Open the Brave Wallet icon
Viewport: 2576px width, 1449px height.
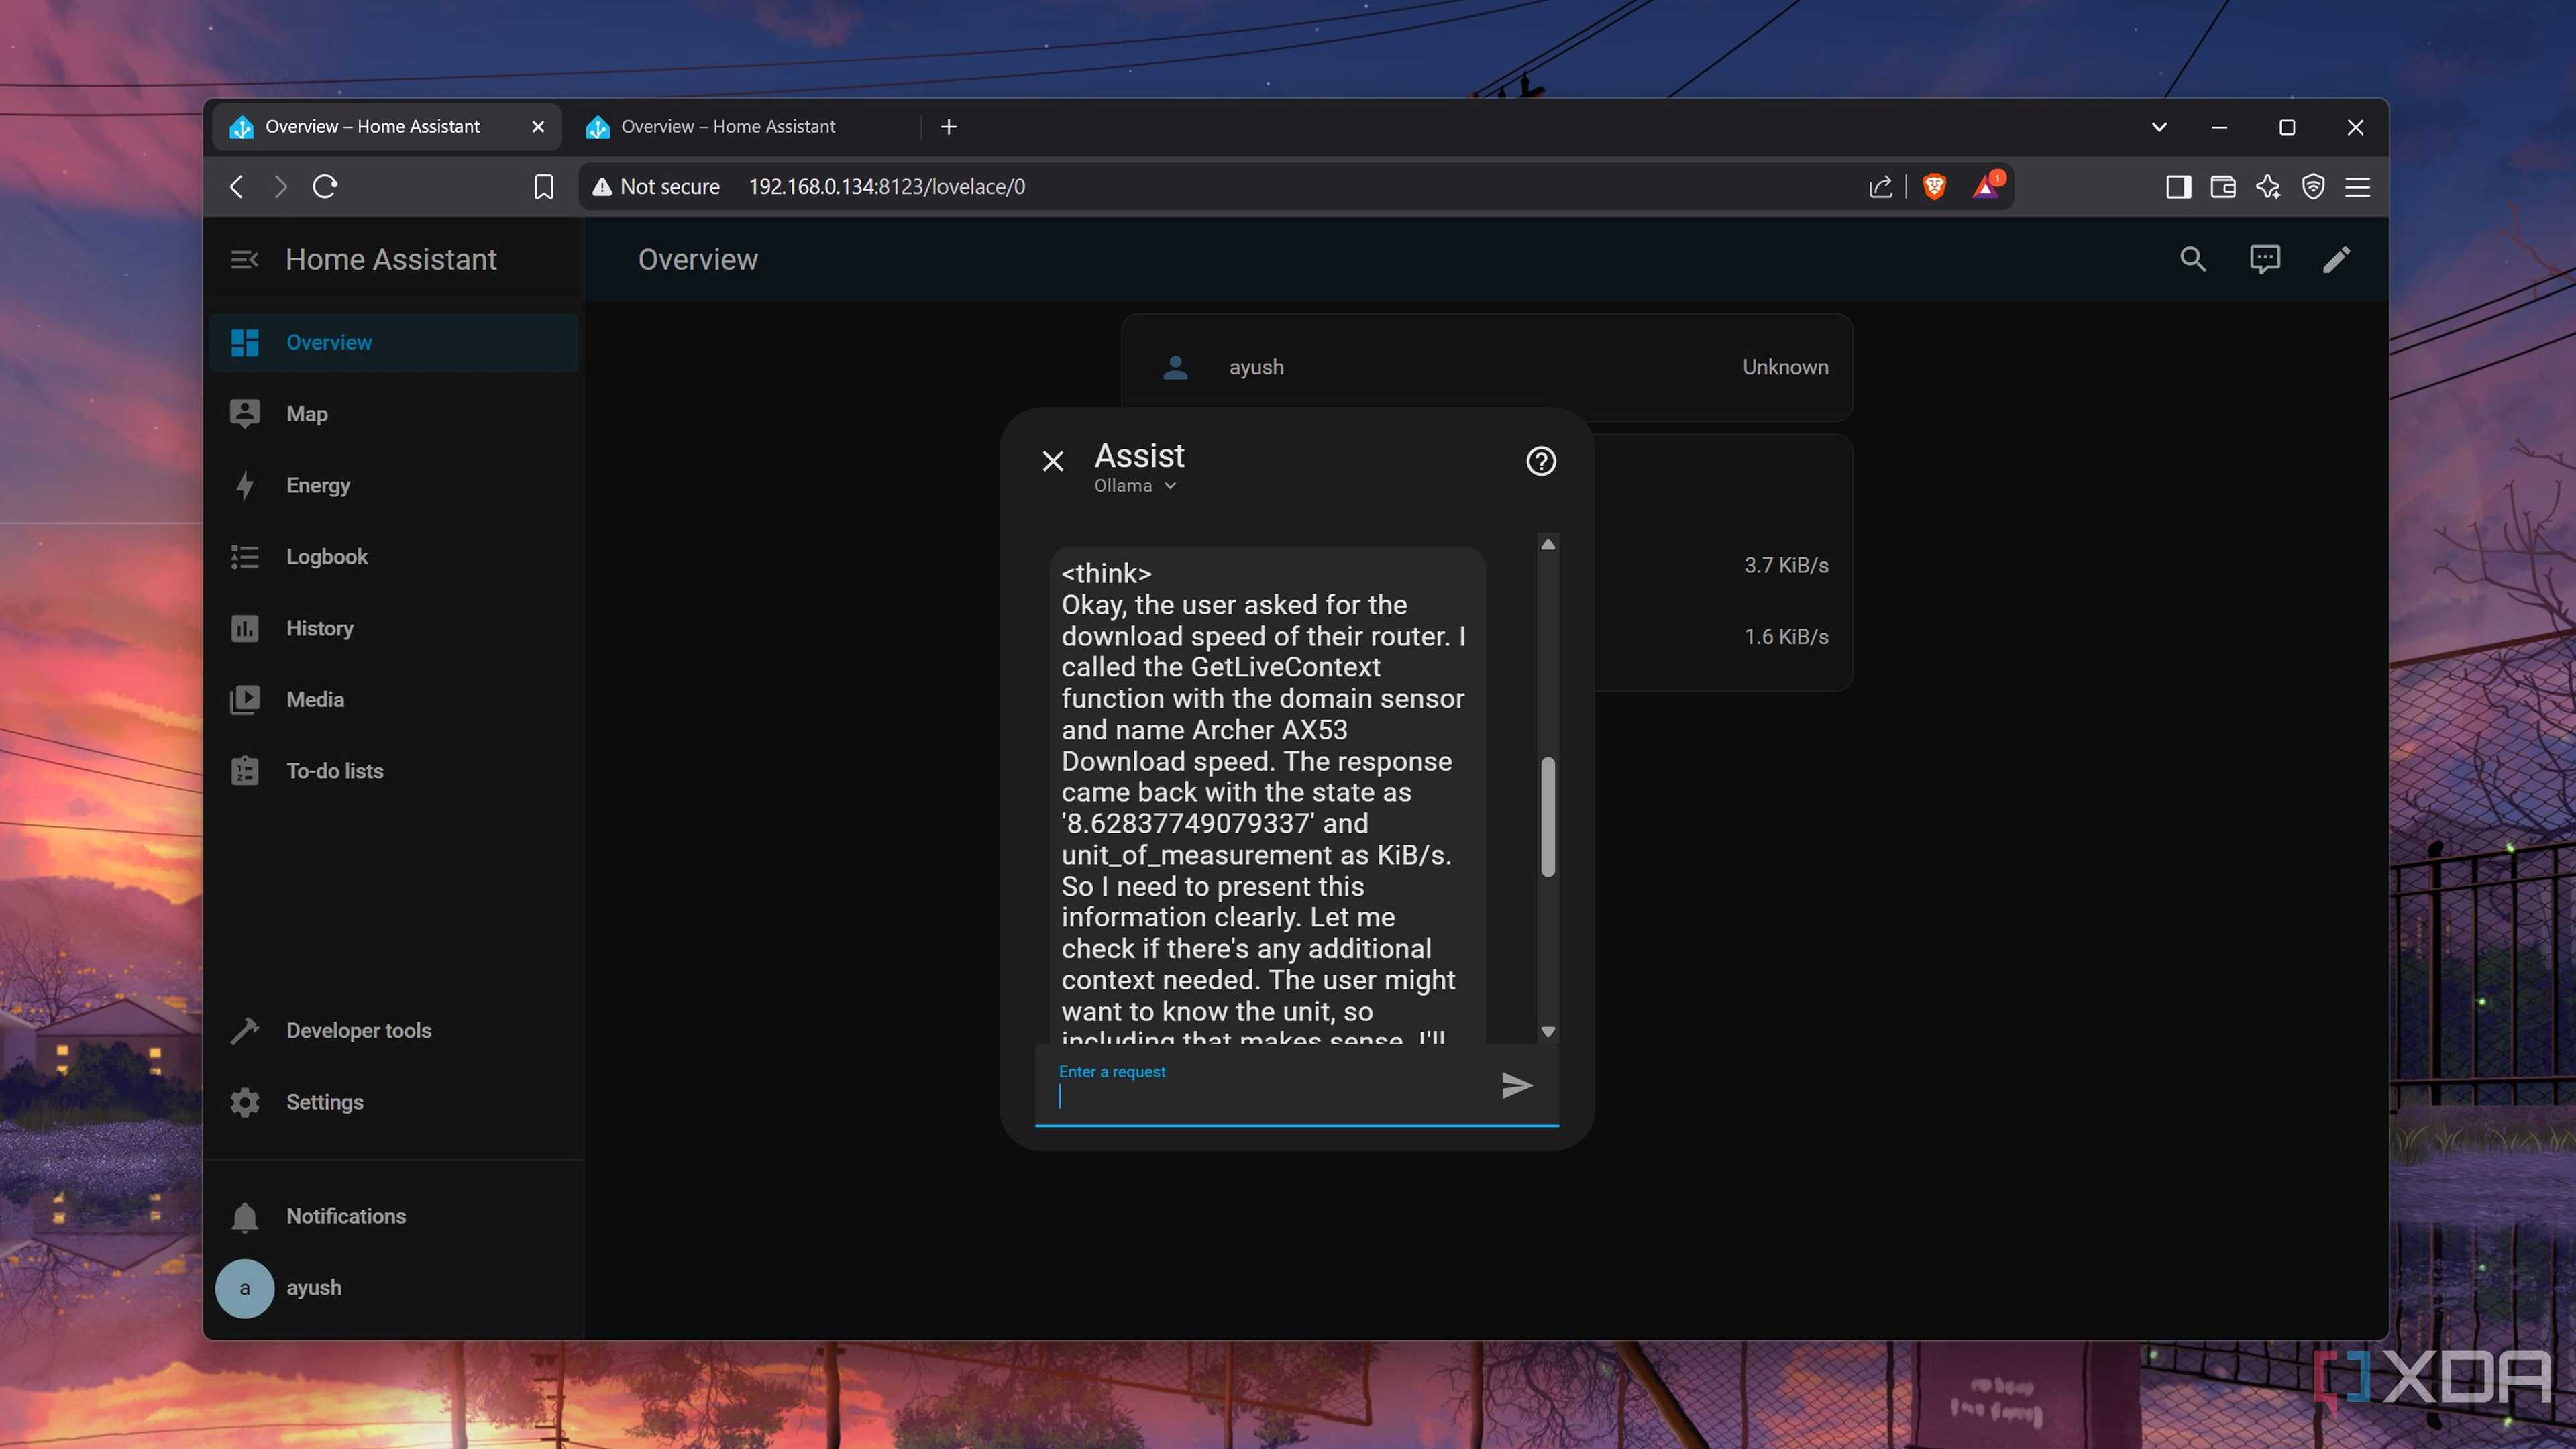pos(2222,187)
